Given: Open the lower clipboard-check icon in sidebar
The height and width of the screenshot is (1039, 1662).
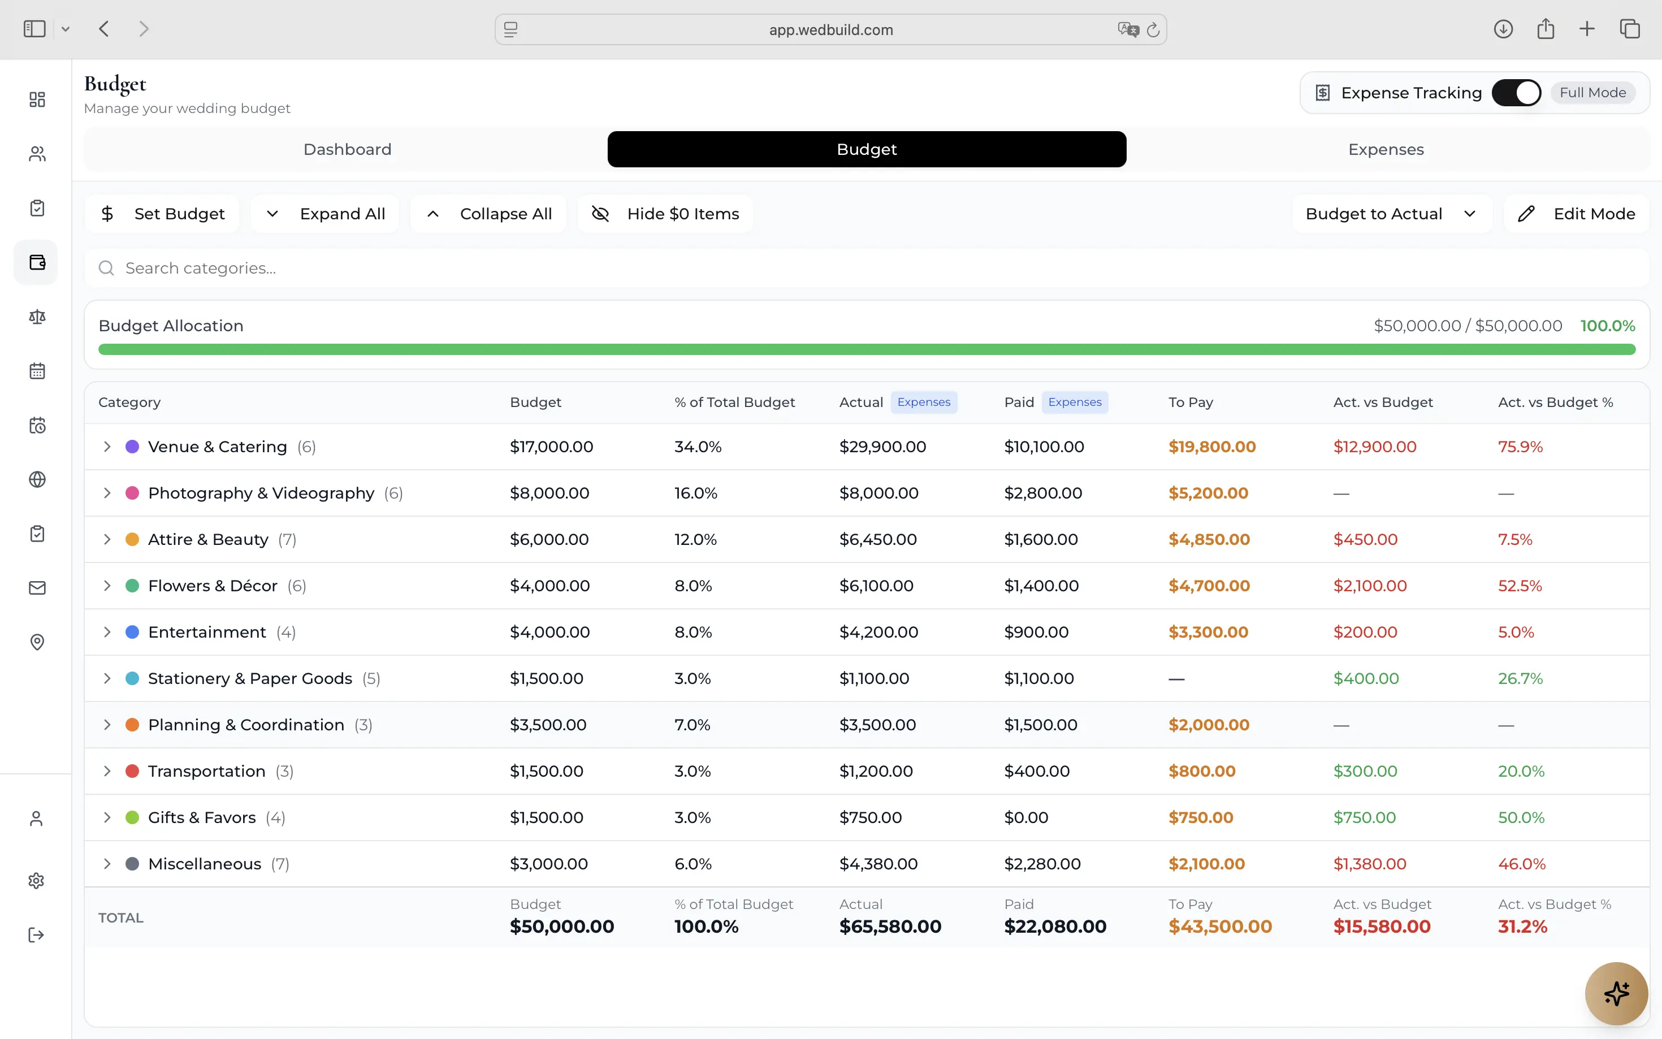Looking at the screenshot, I should (x=37, y=534).
